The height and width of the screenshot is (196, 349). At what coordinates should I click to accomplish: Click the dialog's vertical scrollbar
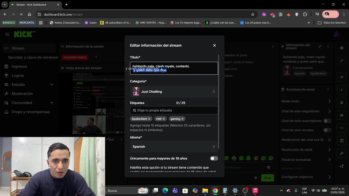point(219,102)
